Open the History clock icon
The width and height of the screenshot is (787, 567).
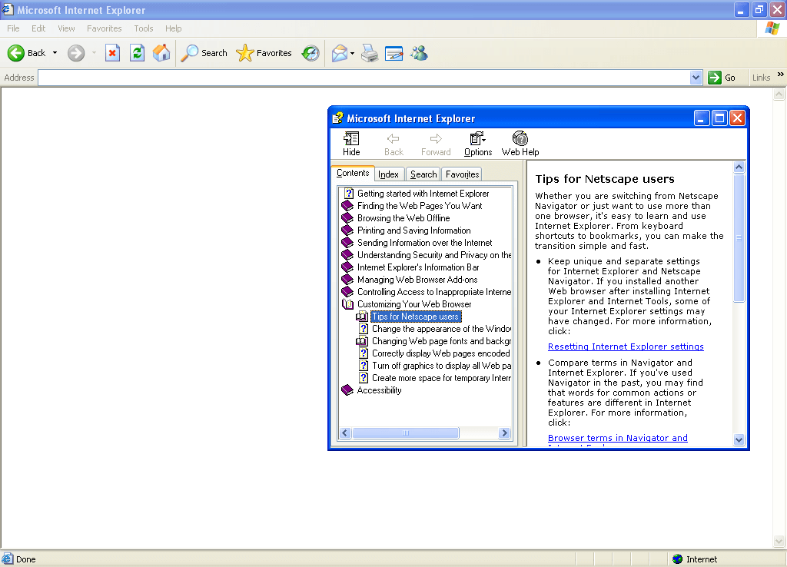(x=310, y=53)
